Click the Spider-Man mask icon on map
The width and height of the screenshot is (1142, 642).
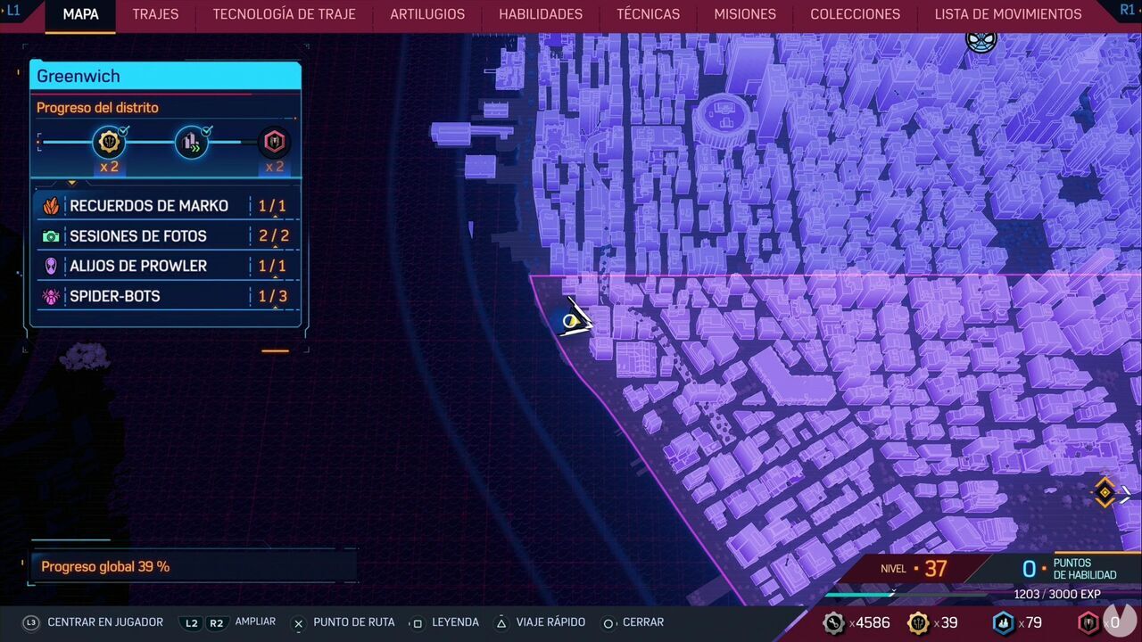point(981,41)
